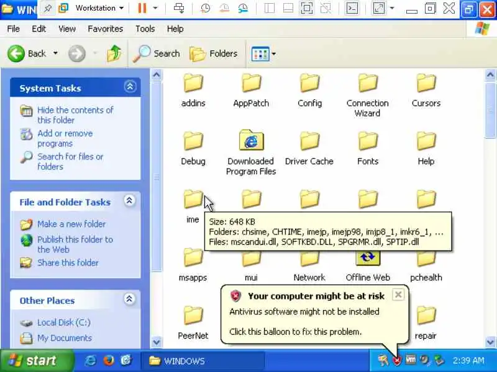Click Hide the contents of this folder
The image size is (497, 372).
click(75, 115)
